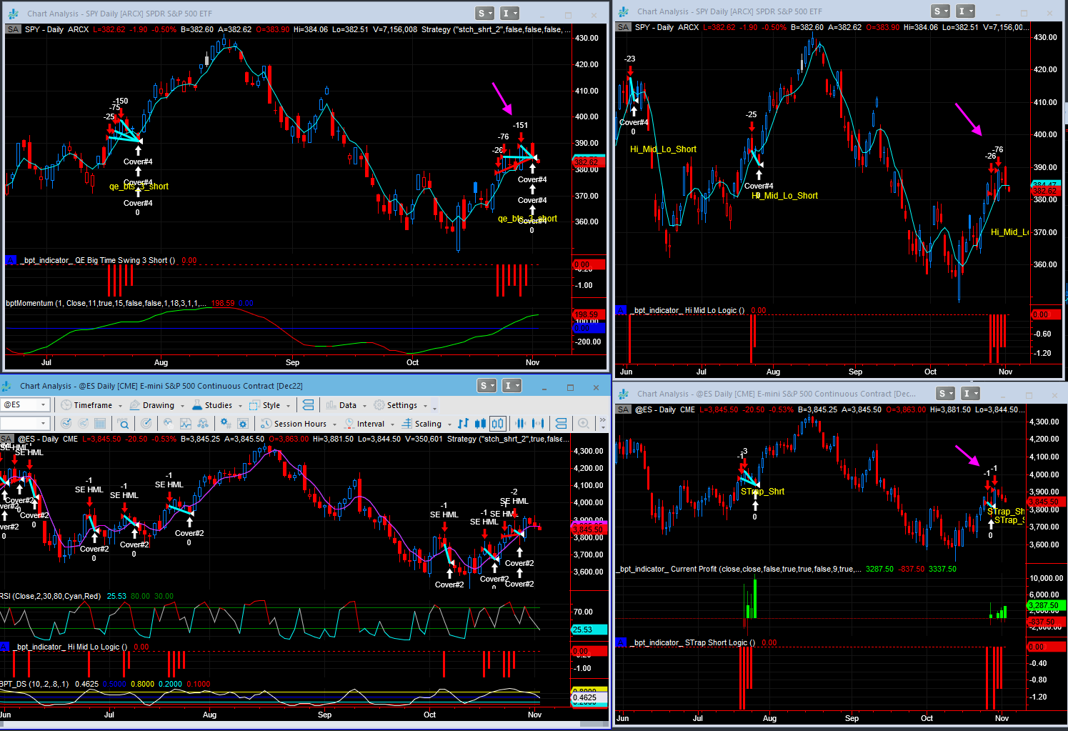Click the data grid table icon

point(100,424)
